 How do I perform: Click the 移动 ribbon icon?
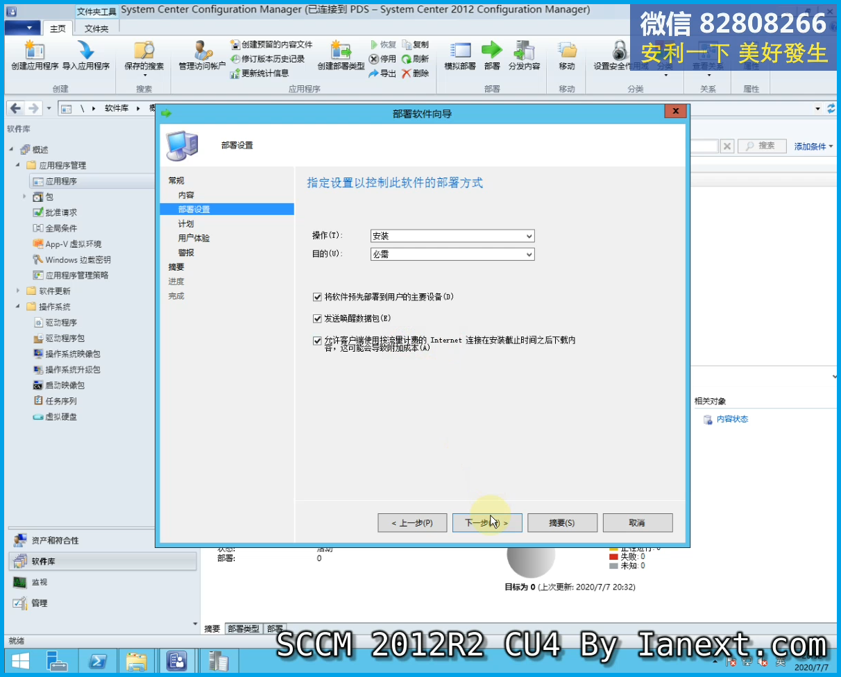tap(567, 55)
